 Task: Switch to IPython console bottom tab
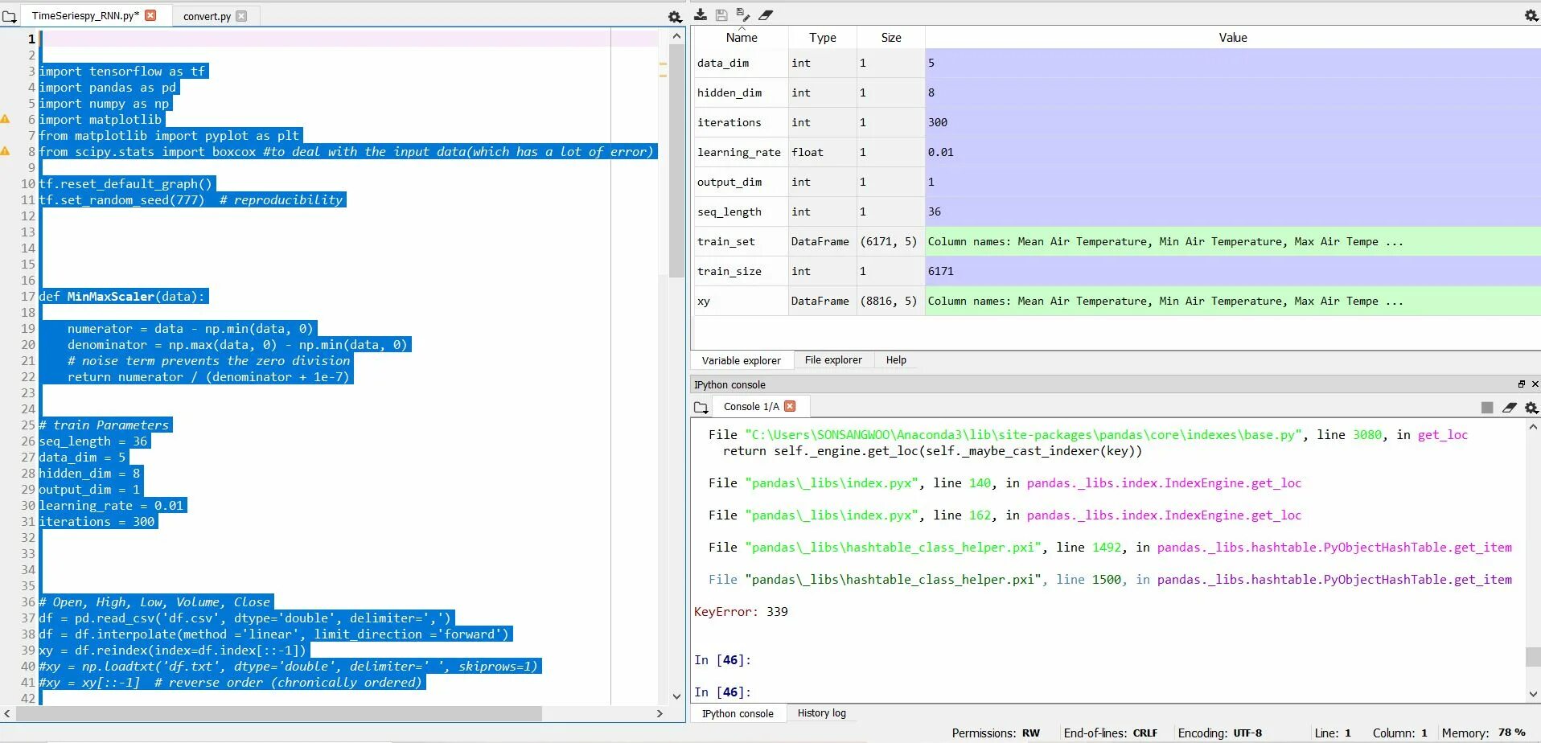(738, 713)
